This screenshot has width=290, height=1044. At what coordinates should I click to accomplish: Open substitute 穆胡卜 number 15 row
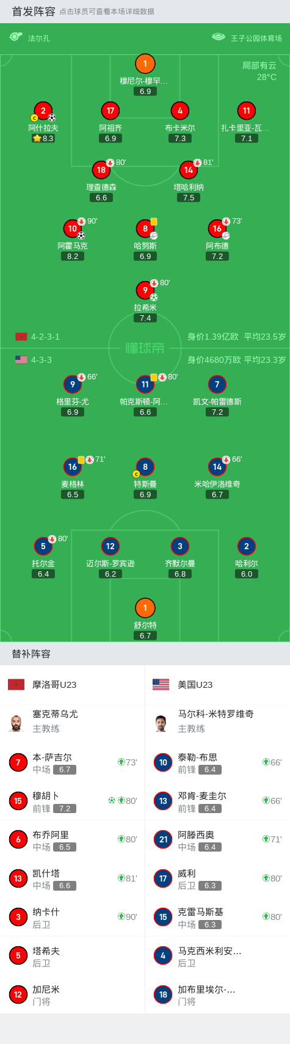73,801
